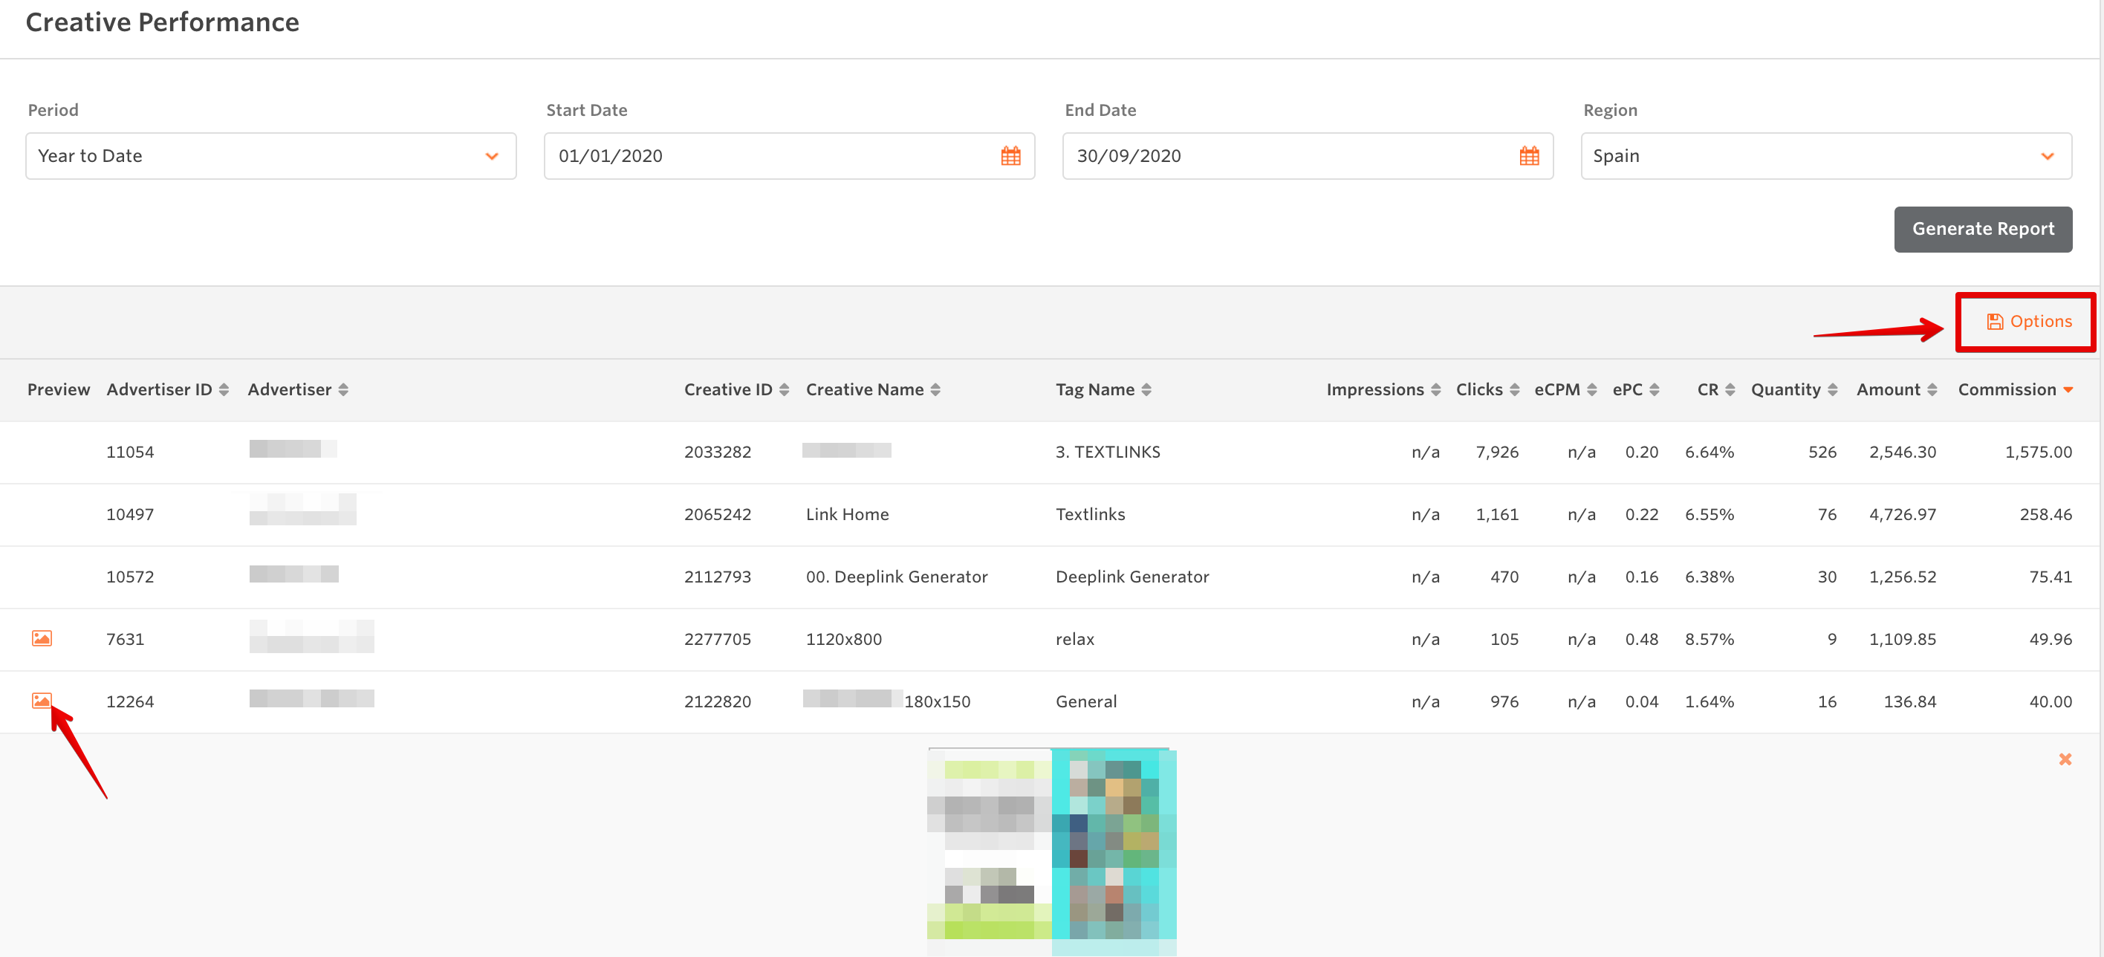Expand the Period dropdown showing Year to Date
The image size is (2104, 957).
[270, 156]
